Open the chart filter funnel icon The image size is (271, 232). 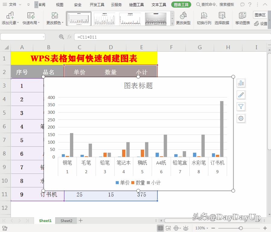[241, 106]
